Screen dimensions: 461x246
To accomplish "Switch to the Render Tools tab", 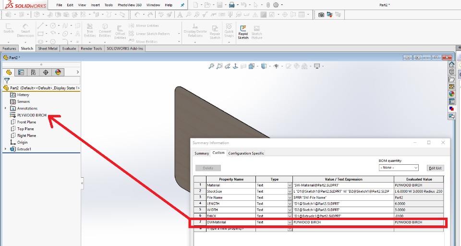I will pos(91,49).
